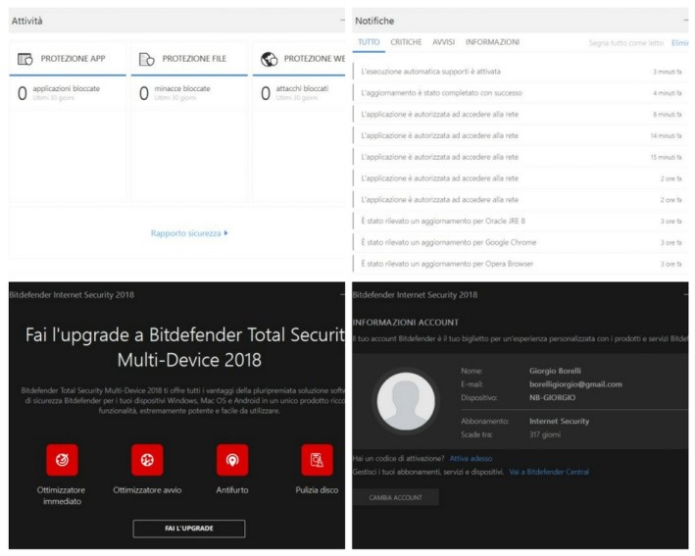This screenshot has height=556, width=695.
Task: Click the Protezione Web globe icon
Action: click(x=269, y=59)
